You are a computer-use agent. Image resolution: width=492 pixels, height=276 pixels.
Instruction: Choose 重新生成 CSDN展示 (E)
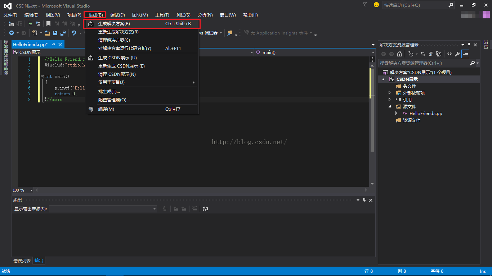(142, 66)
